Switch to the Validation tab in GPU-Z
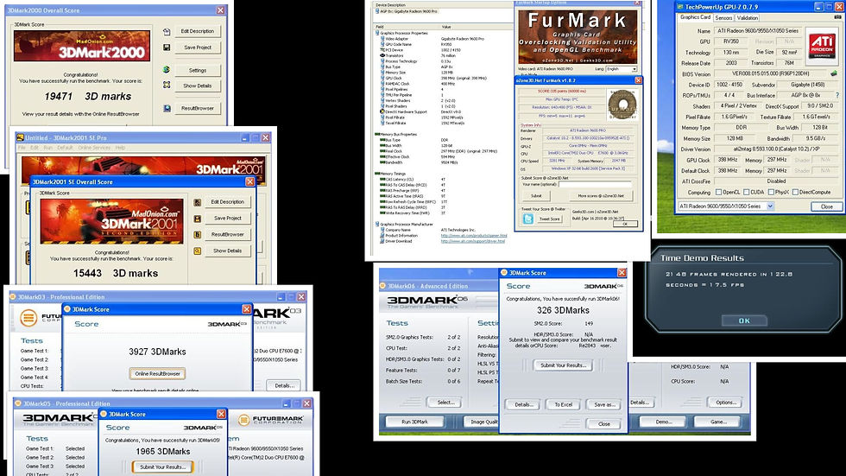 click(x=748, y=18)
